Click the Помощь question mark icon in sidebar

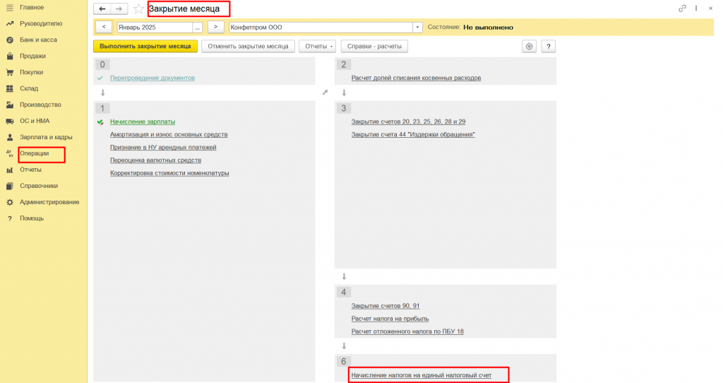coord(10,218)
